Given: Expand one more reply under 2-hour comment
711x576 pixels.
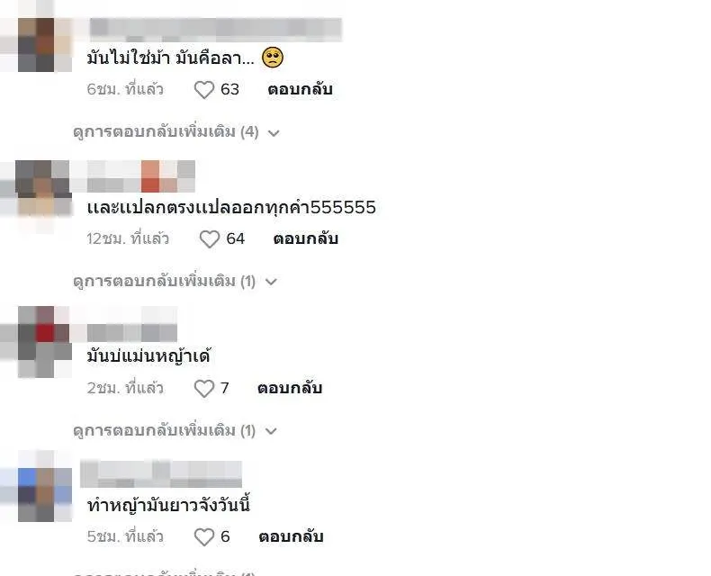Looking at the screenshot, I should (175, 430).
